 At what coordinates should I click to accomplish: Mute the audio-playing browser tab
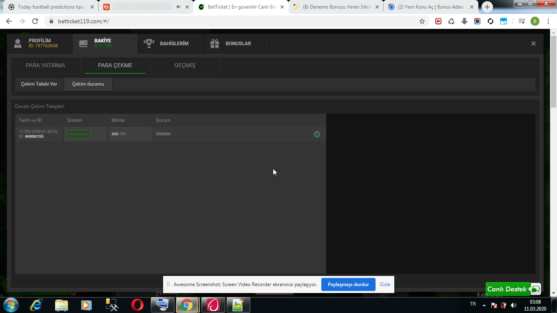coord(178,7)
